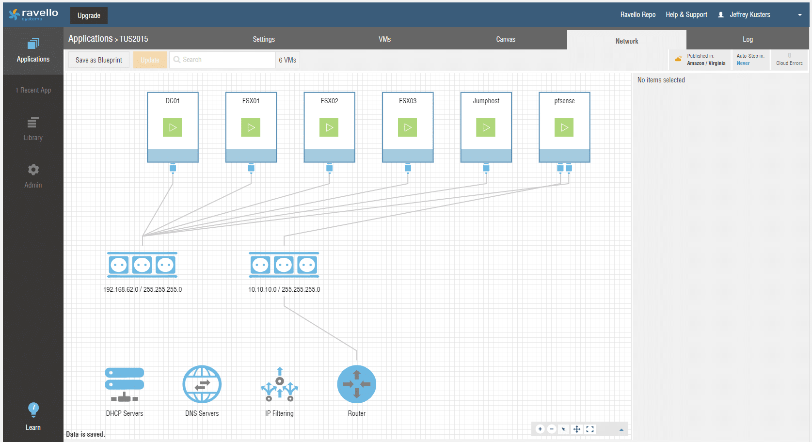Image resolution: width=812 pixels, height=442 pixels.
Task: Click the IP Filtering icon
Action: tap(279, 385)
